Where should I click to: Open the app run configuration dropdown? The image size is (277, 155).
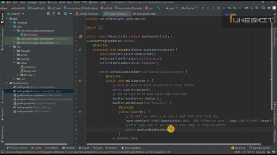pos(171,8)
